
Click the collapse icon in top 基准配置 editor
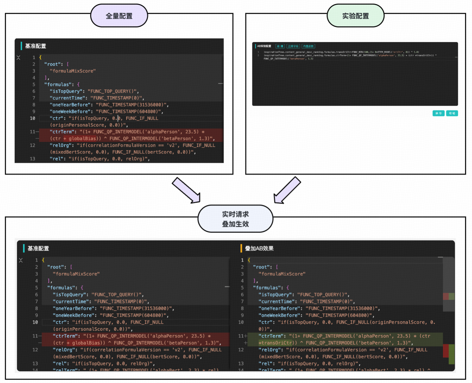[18, 58]
